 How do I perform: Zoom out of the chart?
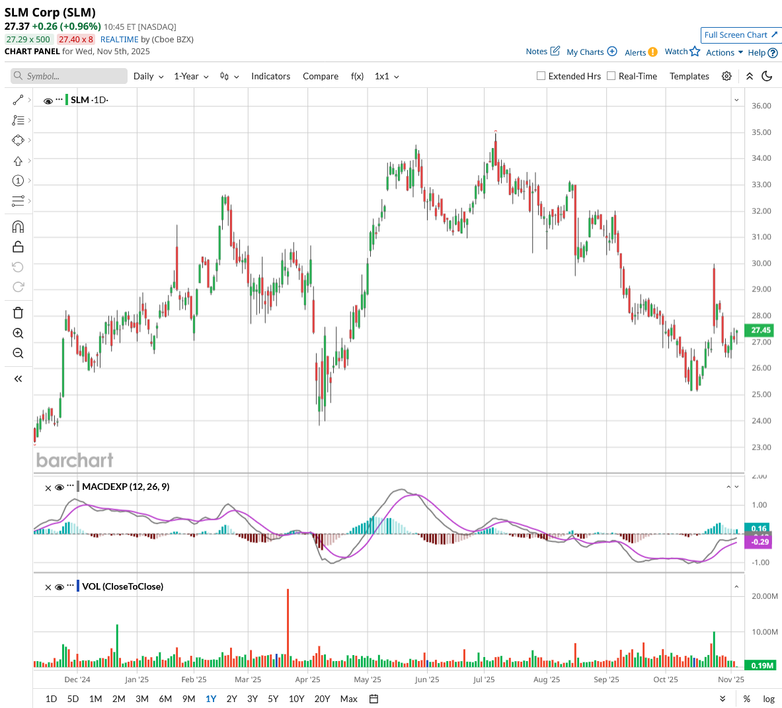(18, 353)
